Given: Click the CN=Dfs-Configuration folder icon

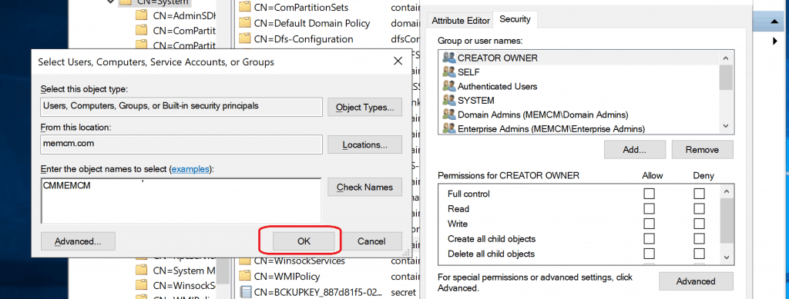Looking at the screenshot, I should pos(244,38).
